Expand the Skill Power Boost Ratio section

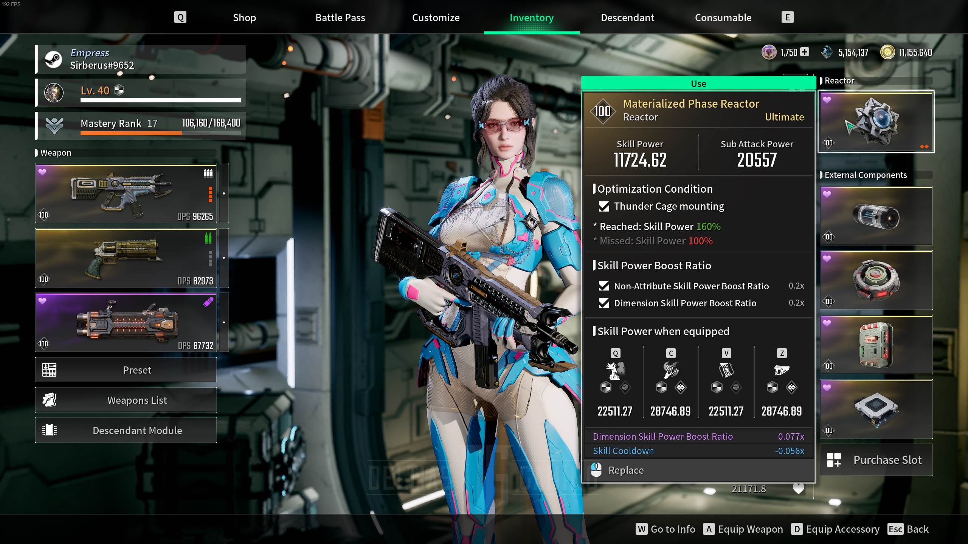click(x=653, y=265)
